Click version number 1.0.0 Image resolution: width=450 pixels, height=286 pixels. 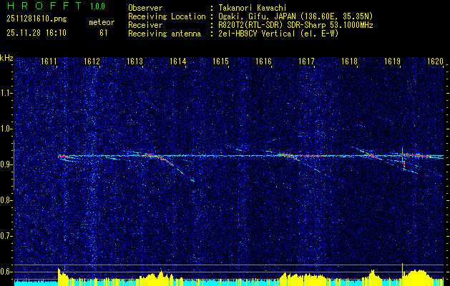coord(97,6)
